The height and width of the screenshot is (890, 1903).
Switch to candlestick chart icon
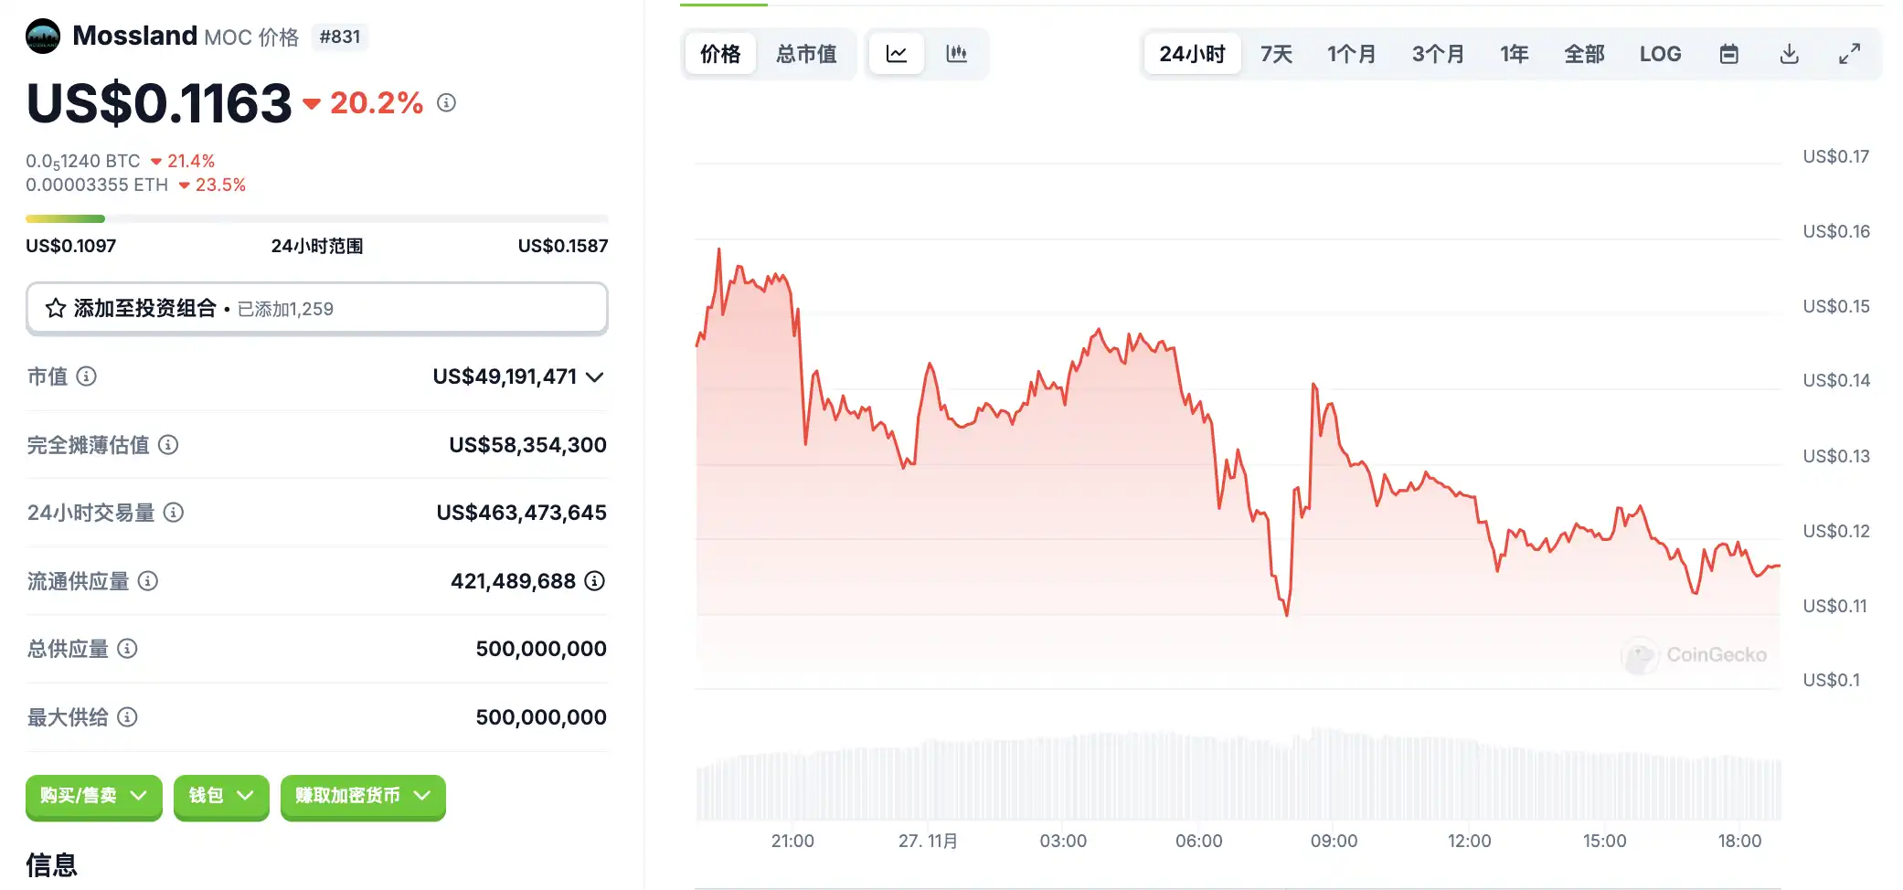(956, 54)
